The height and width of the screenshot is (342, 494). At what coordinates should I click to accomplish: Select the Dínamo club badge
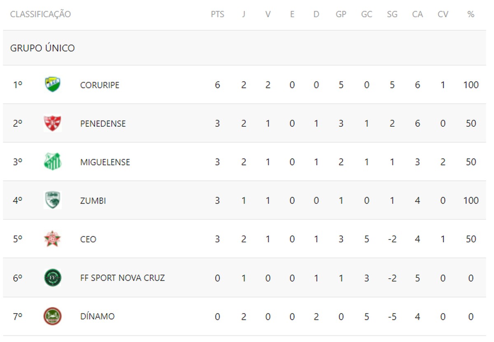[x=53, y=316]
